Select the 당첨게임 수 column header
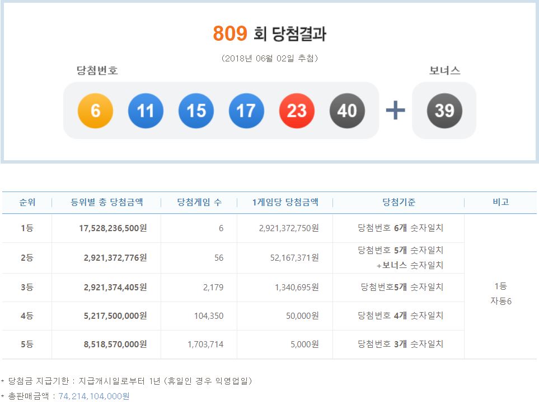This screenshot has width=539, height=402. click(199, 202)
